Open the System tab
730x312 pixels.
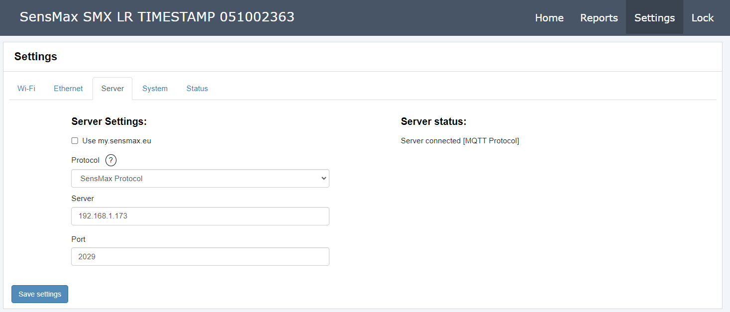click(x=155, y=89)
